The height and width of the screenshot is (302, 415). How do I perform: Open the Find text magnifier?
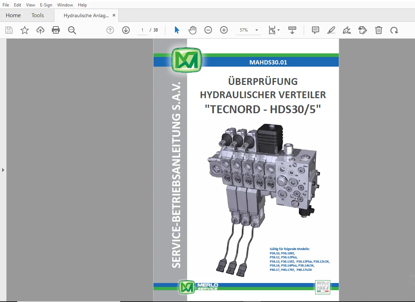pos(72,30)
